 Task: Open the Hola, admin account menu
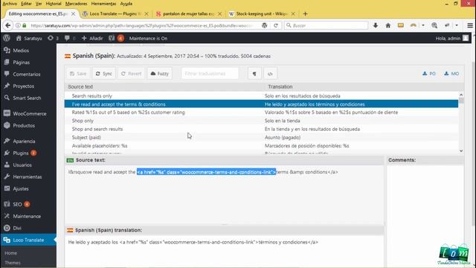pyautogui.click(x=452, y=38)
